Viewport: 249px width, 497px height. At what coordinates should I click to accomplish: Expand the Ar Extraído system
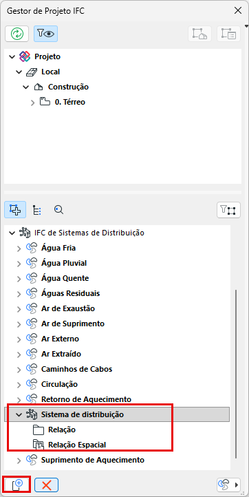(19, 355)
